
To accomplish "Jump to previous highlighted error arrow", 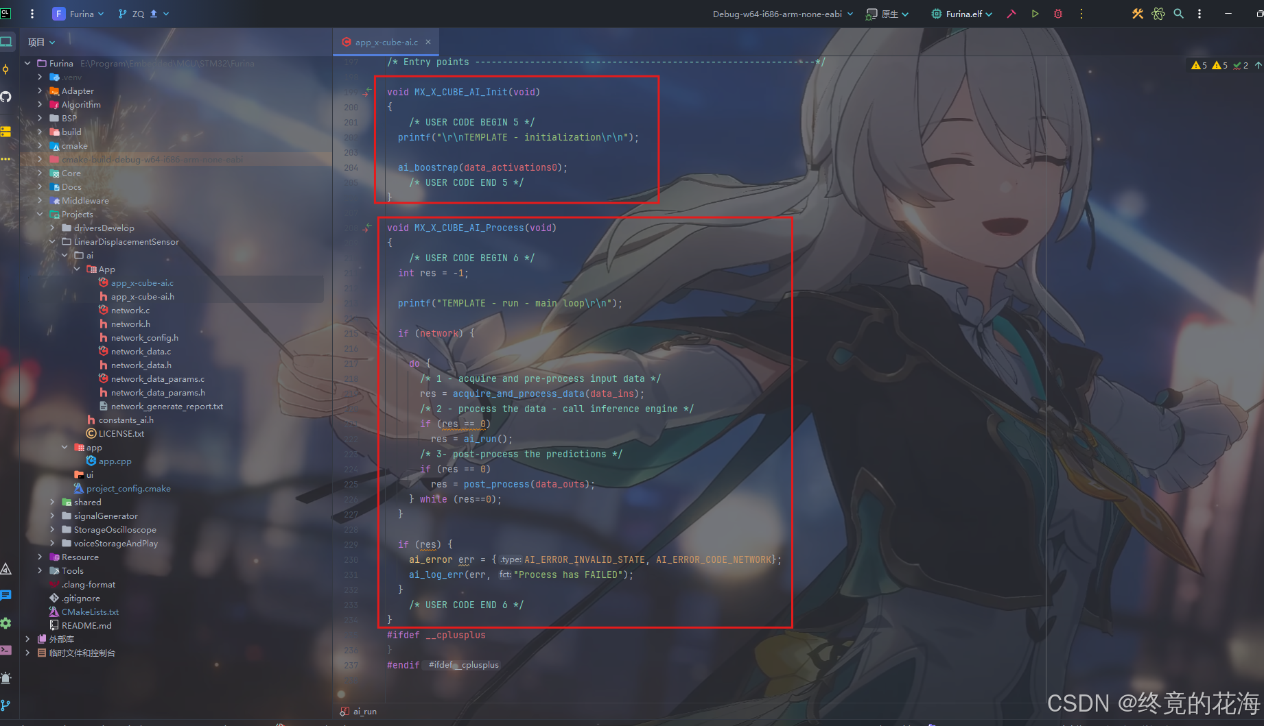I will click(x=1258, y=66).
